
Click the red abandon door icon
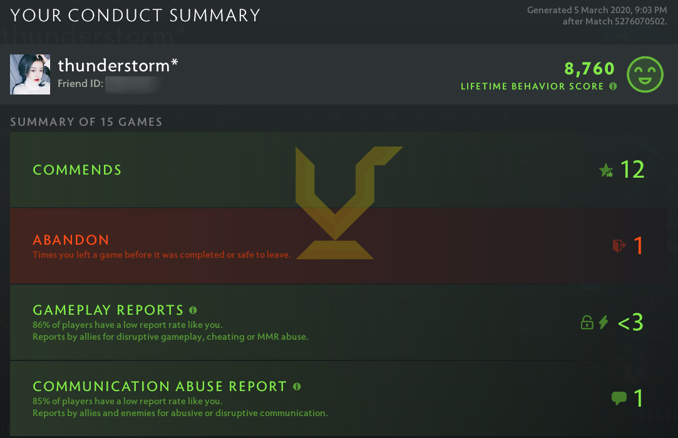point(619,246)
